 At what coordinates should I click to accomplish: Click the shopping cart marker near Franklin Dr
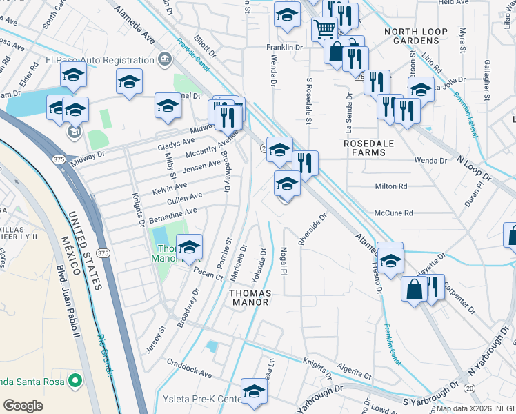324,29
